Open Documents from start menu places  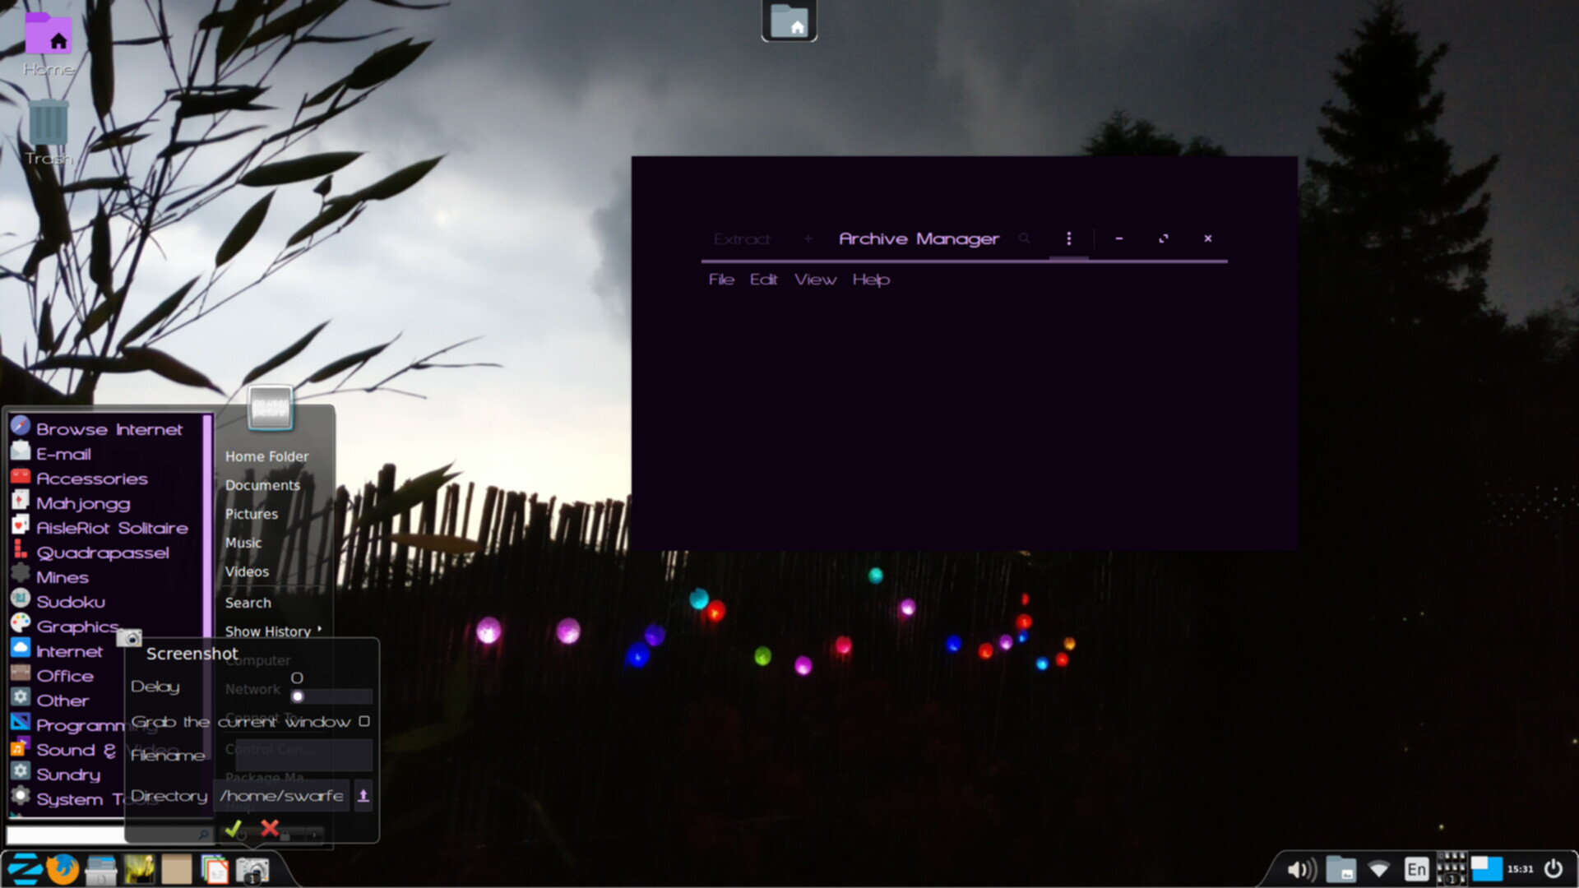[262, 485]
